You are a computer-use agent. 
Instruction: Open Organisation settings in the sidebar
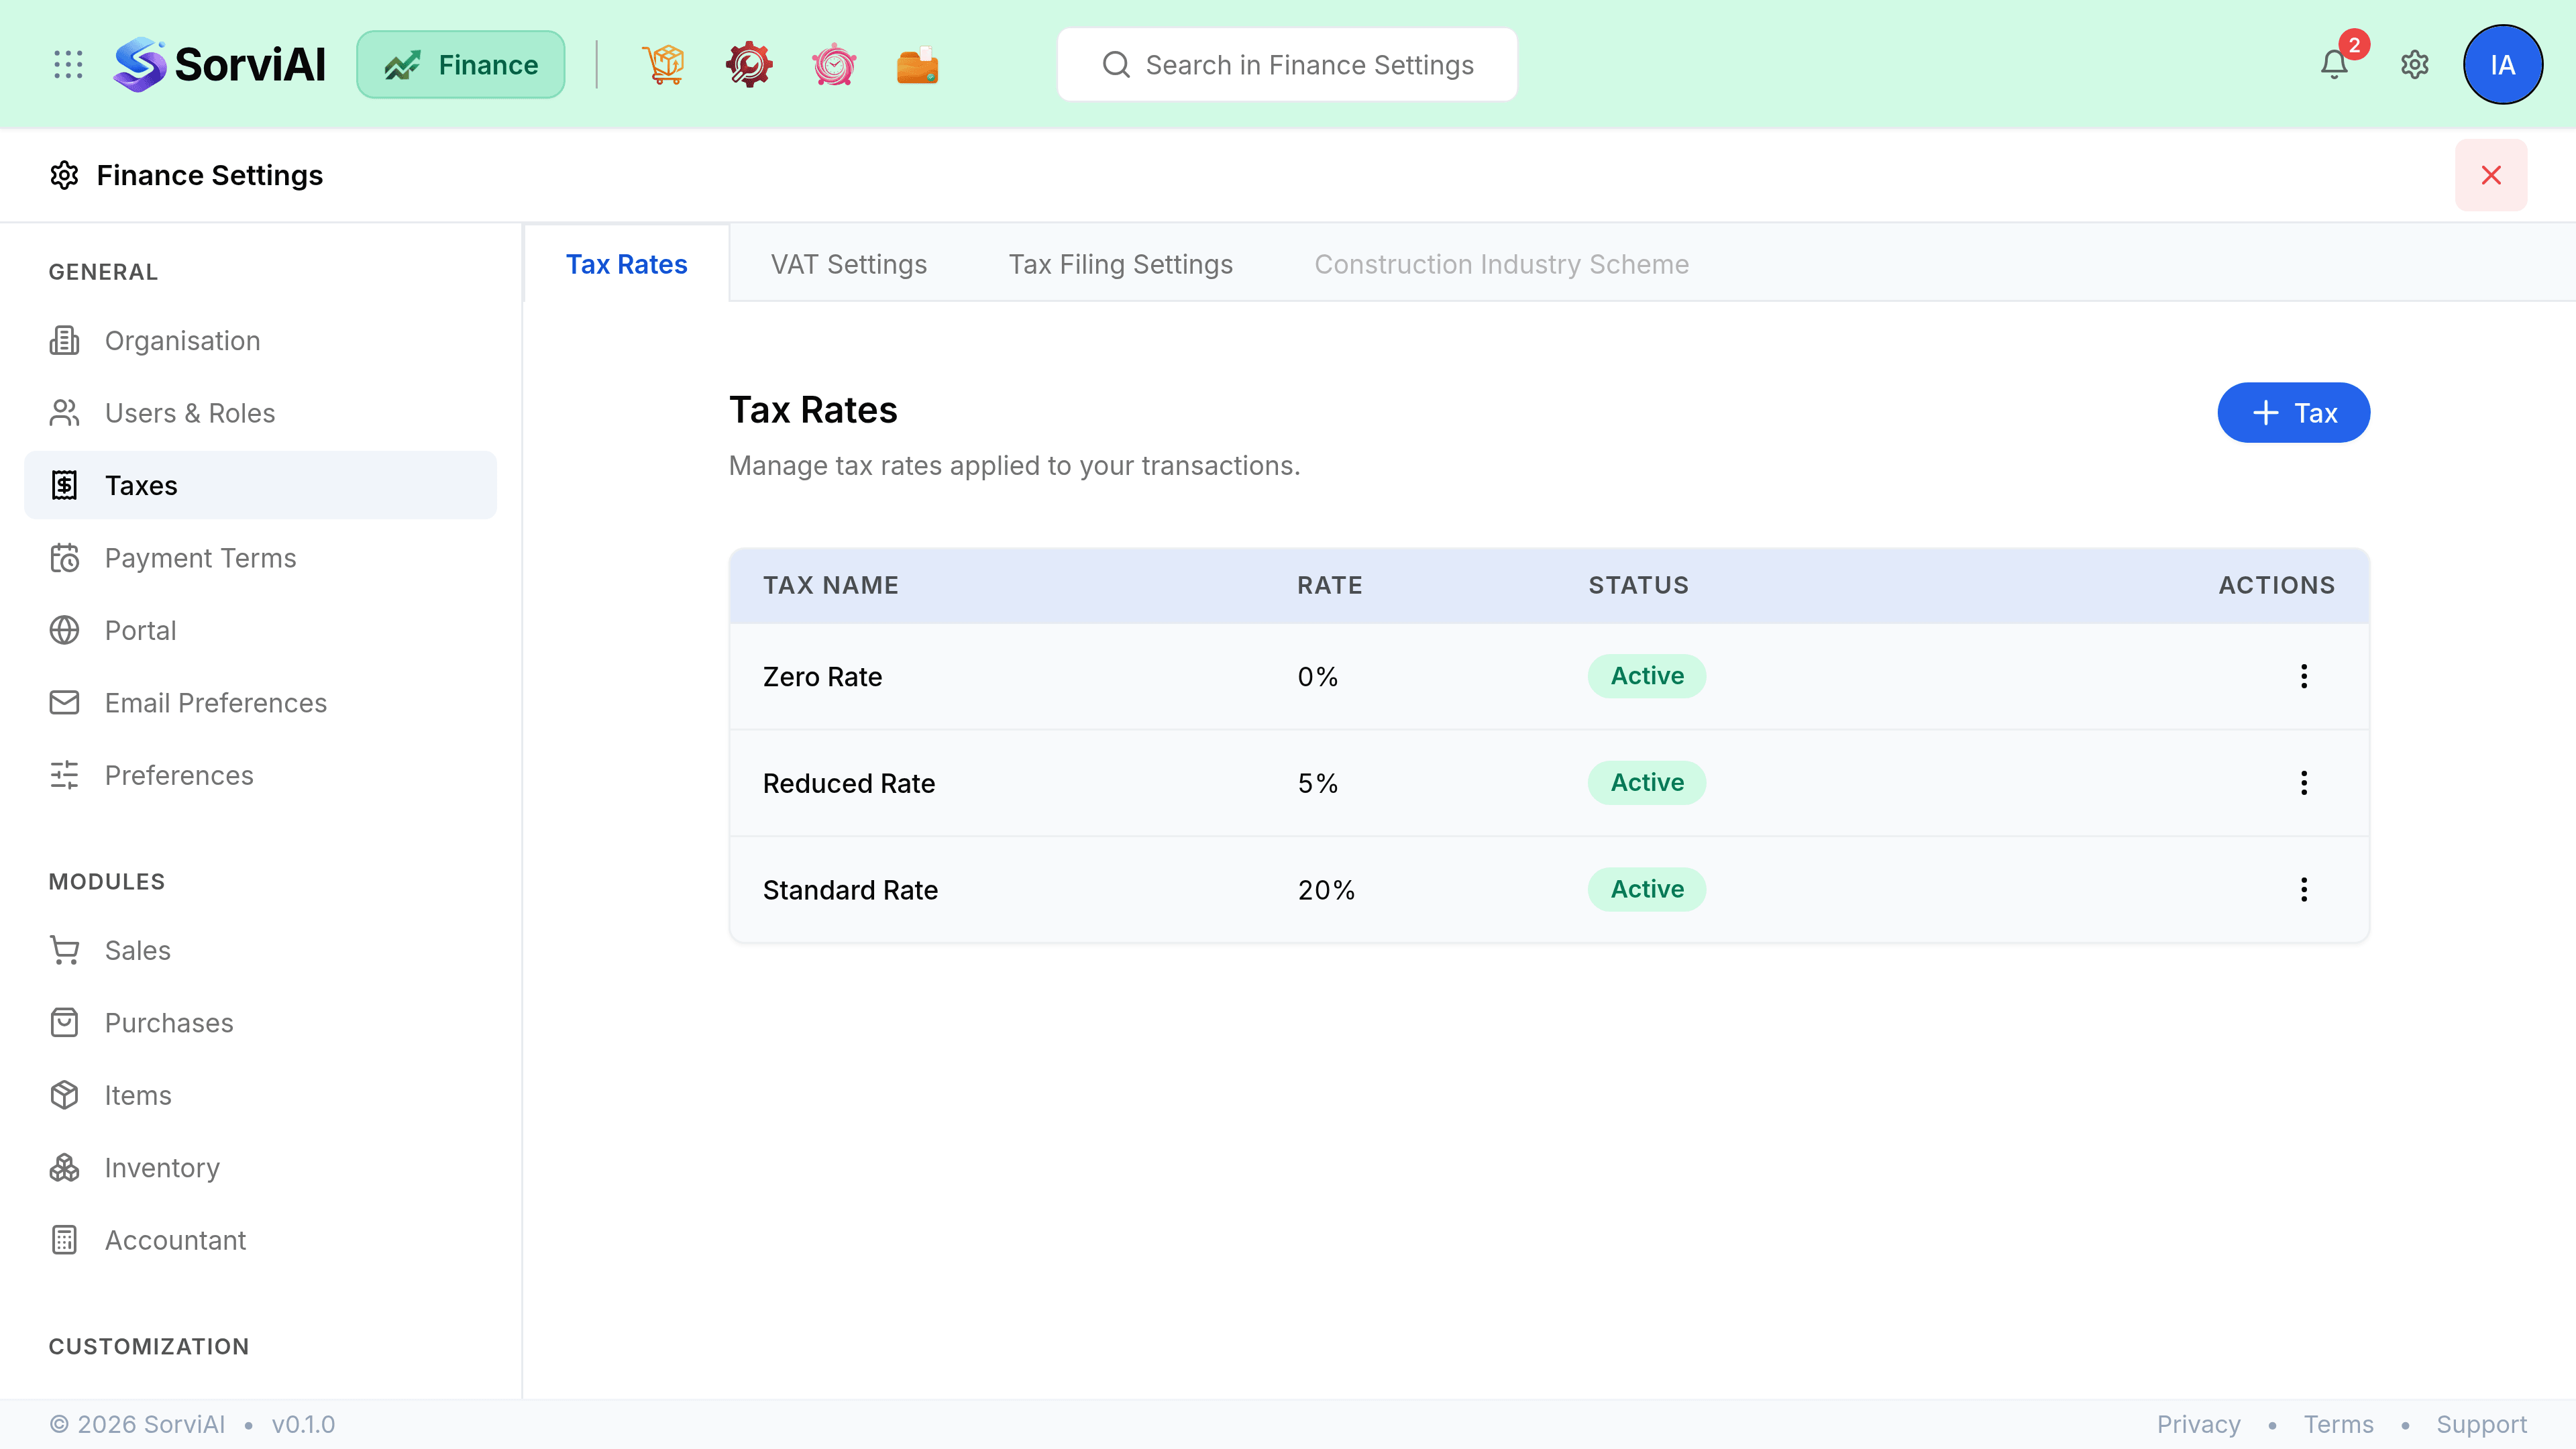[x=260, y=341]
